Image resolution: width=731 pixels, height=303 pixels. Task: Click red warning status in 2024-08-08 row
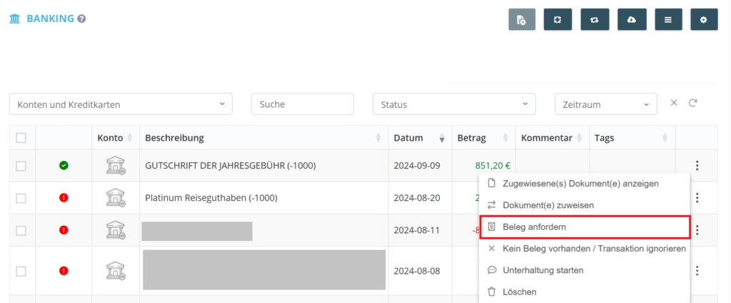pyautogui.click(x=64, y=271)
